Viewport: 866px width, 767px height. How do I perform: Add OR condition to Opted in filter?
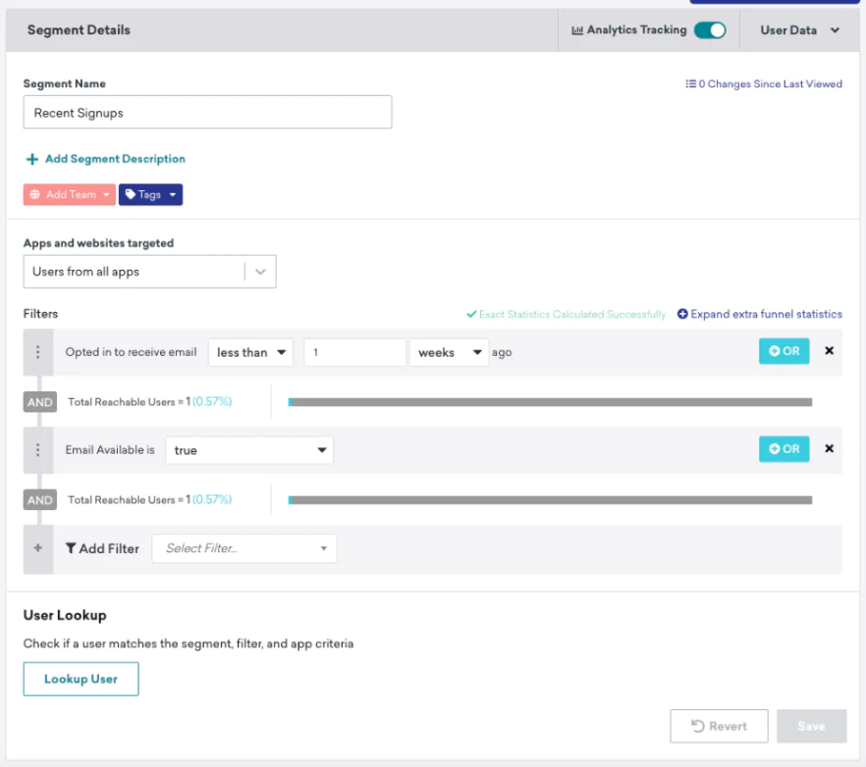(x=784, y=351)
